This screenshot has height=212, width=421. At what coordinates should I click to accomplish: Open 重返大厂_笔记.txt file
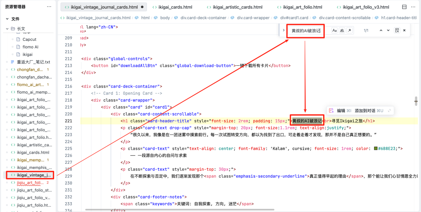(33, 62)
